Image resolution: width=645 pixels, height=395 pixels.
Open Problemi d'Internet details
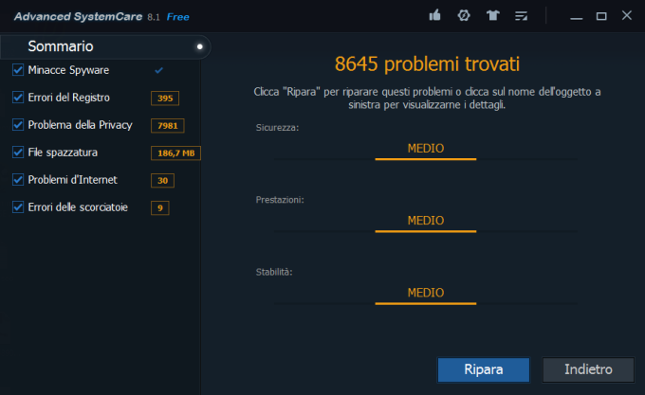click(x=72, y=179)
